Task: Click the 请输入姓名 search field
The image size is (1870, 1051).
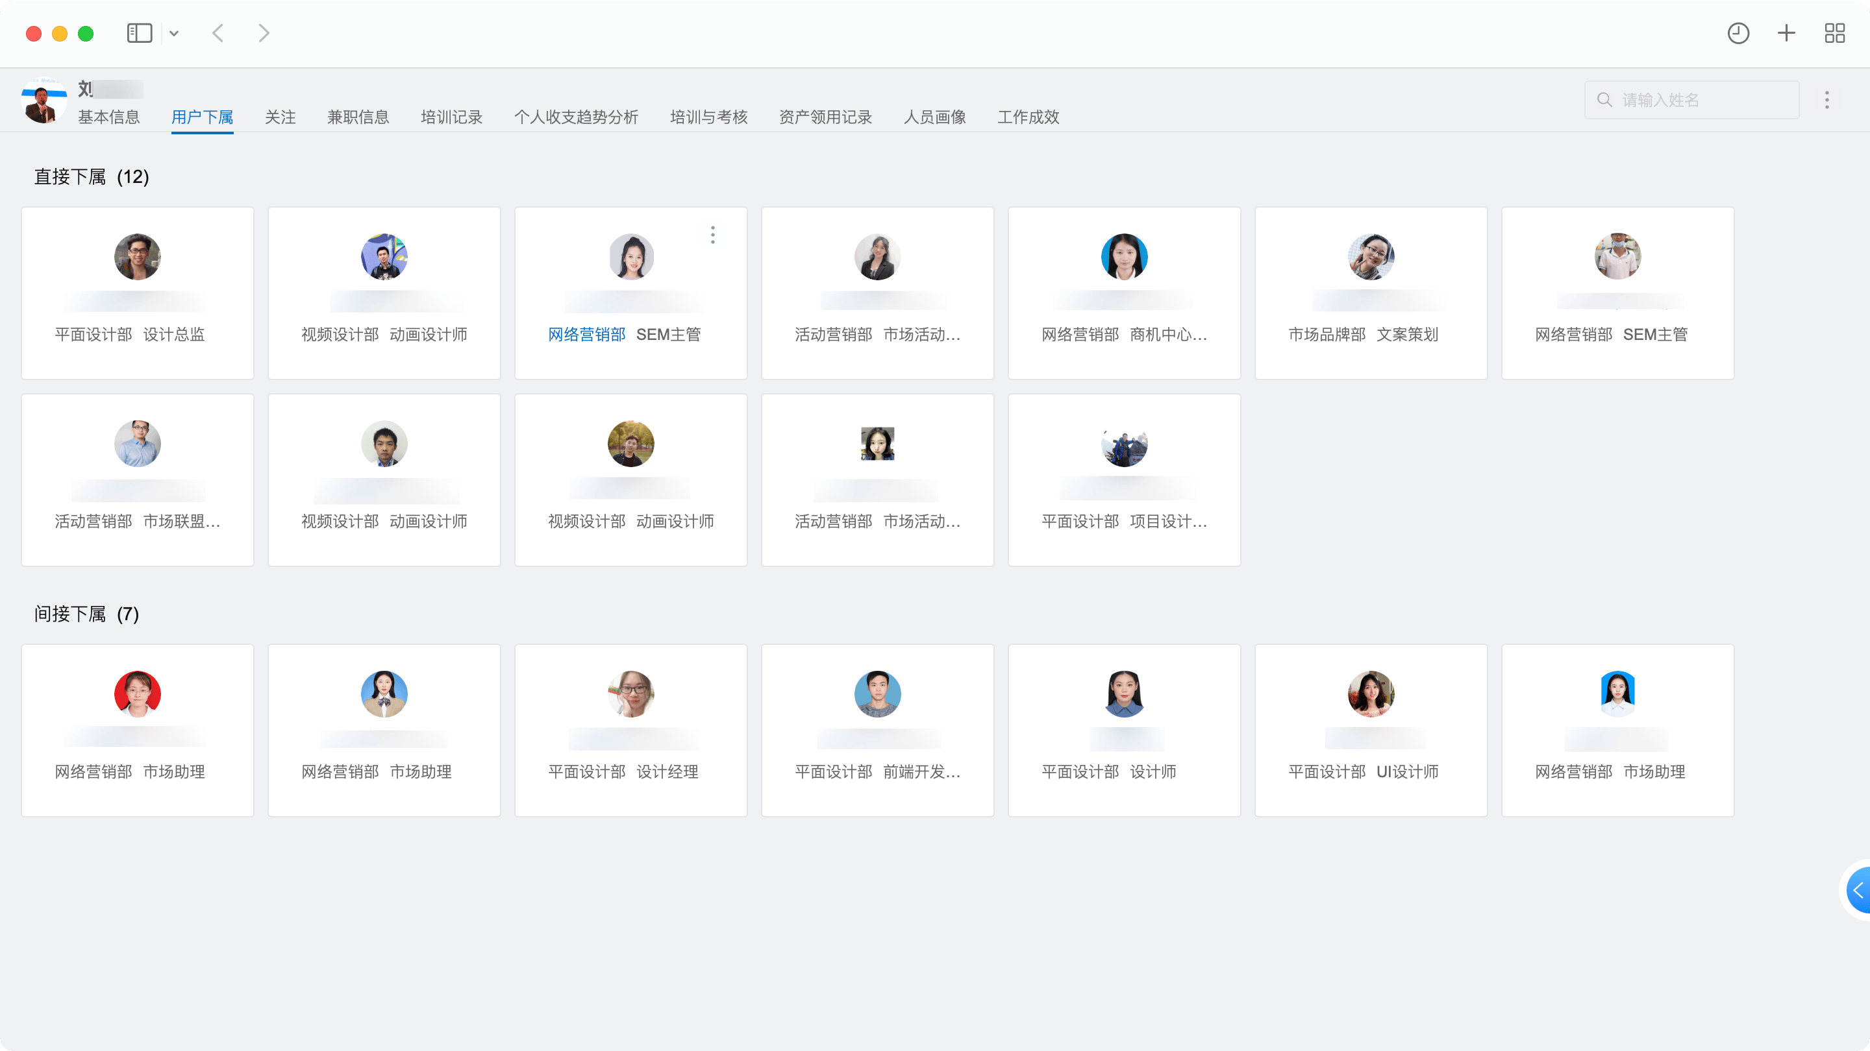Action: (x=1691, y=100)
